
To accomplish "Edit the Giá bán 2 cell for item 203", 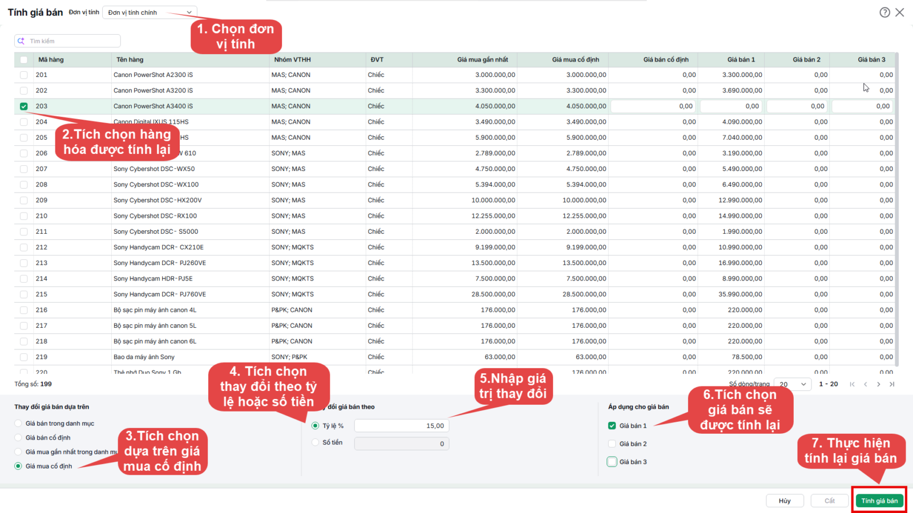I will coord(797,106).
